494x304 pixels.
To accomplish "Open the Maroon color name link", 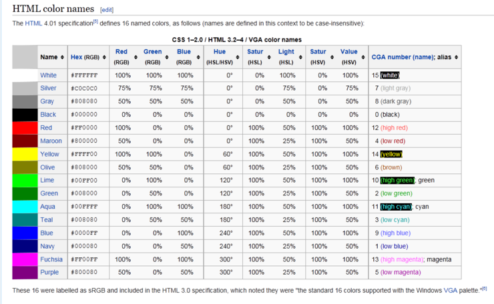I will click(x=51, y=141).
